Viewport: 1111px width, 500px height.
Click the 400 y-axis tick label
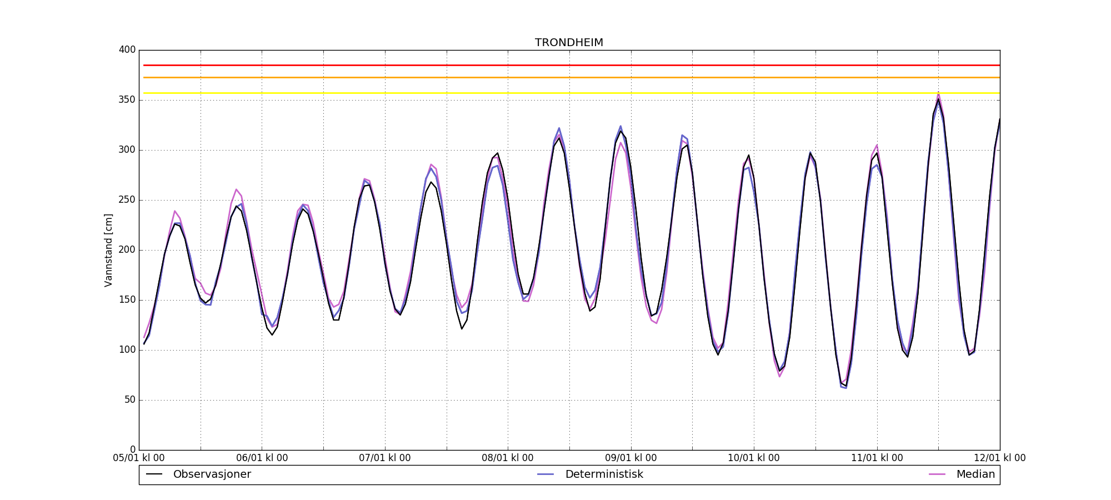click(x=127, y=50)
